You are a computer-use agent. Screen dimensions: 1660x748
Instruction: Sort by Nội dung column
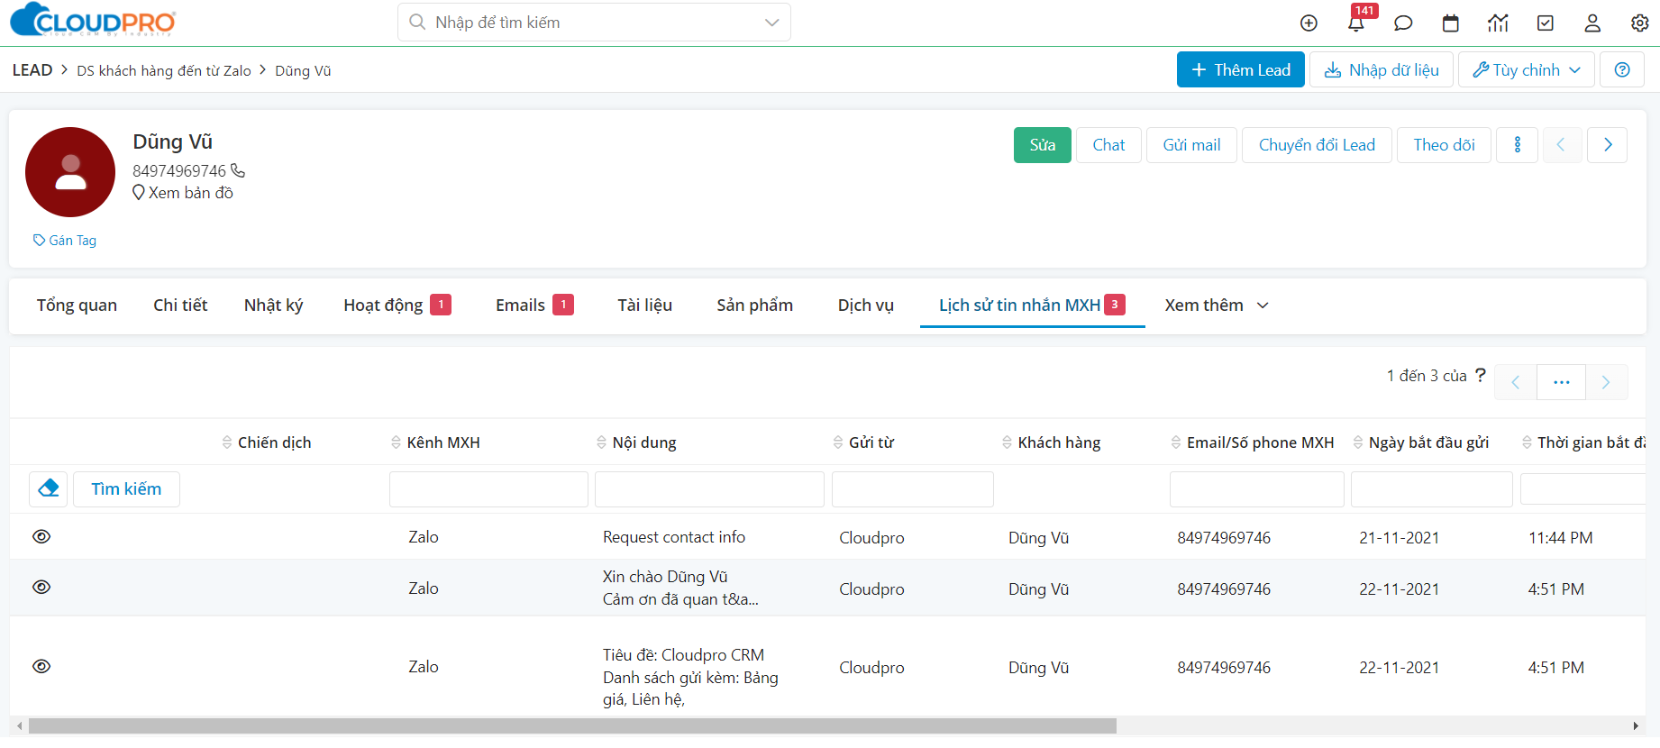point(636,442)
